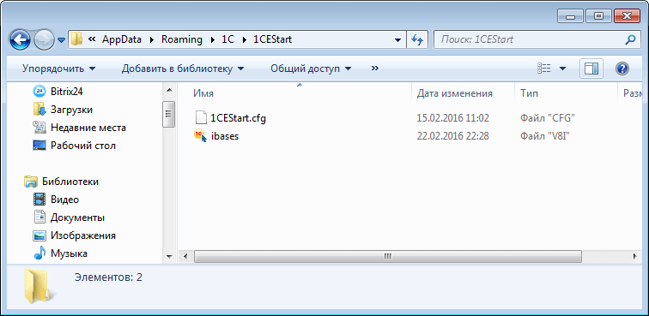
Task: Click the Forward navigation arrow
Action: pos(45,40)
